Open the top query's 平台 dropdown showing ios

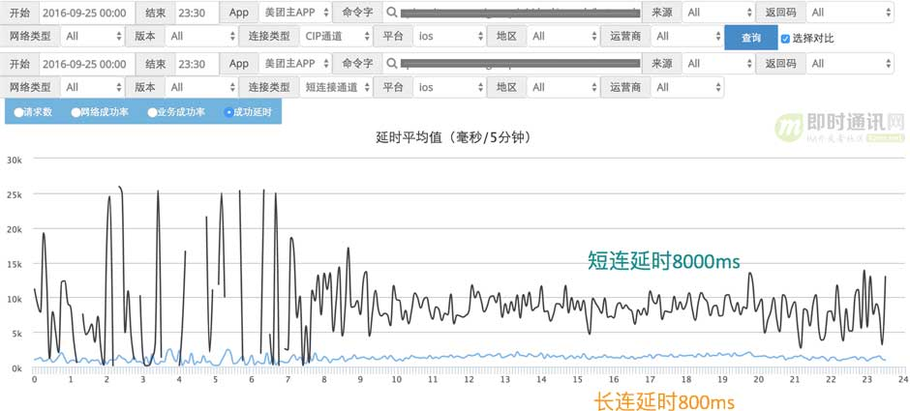click(450, 36)
